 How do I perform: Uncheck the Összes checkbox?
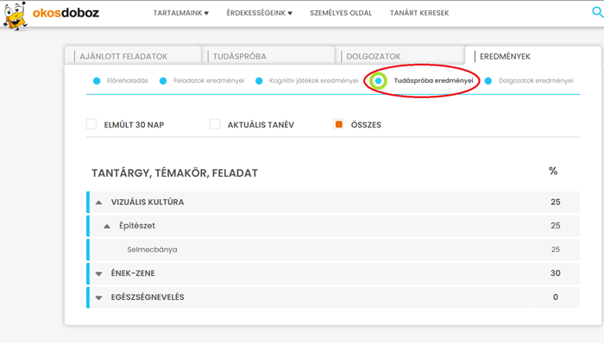pyautogui.click(x=338, y=124)
